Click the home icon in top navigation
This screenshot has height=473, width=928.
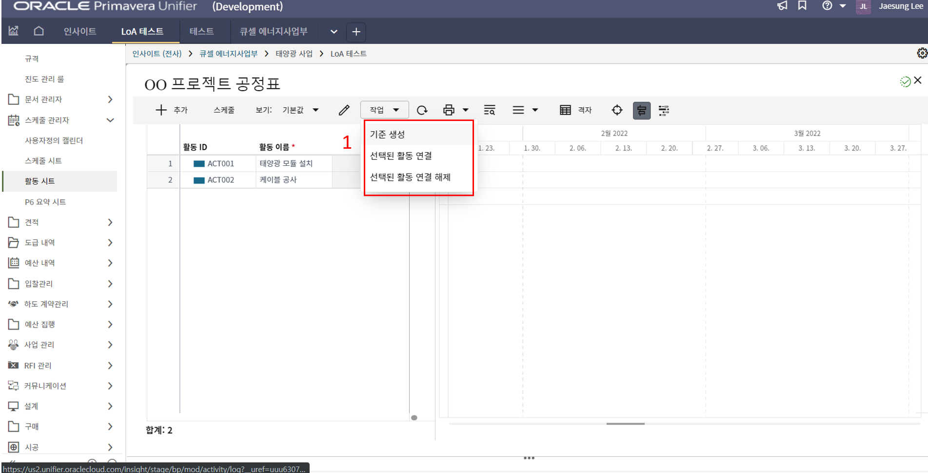pos(39,31)
